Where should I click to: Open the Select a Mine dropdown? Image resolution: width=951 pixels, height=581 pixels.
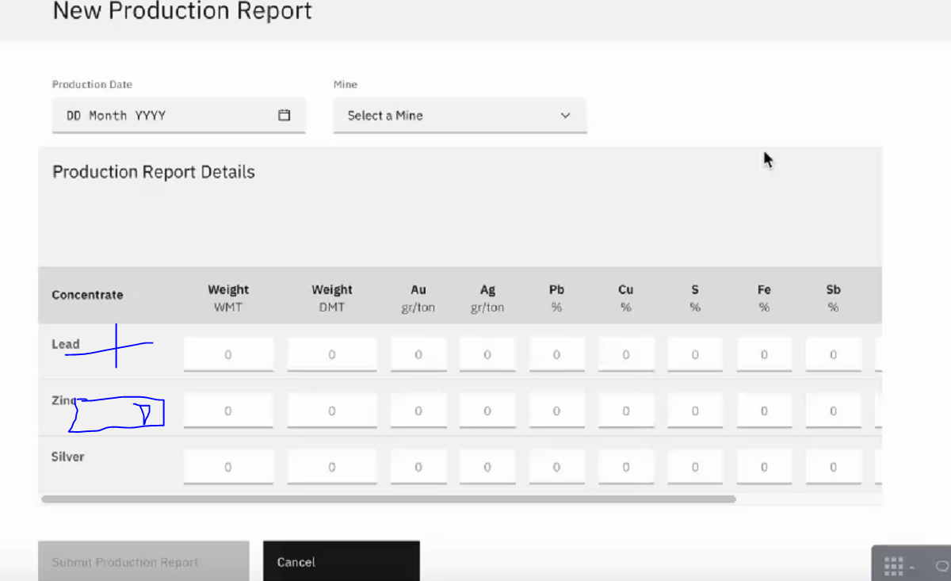click(x=460, y=116)
